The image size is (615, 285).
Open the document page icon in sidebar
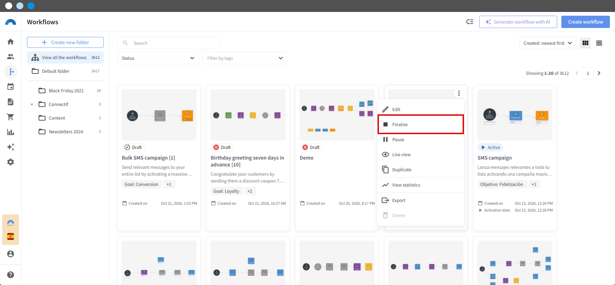[x=11, y=102]
